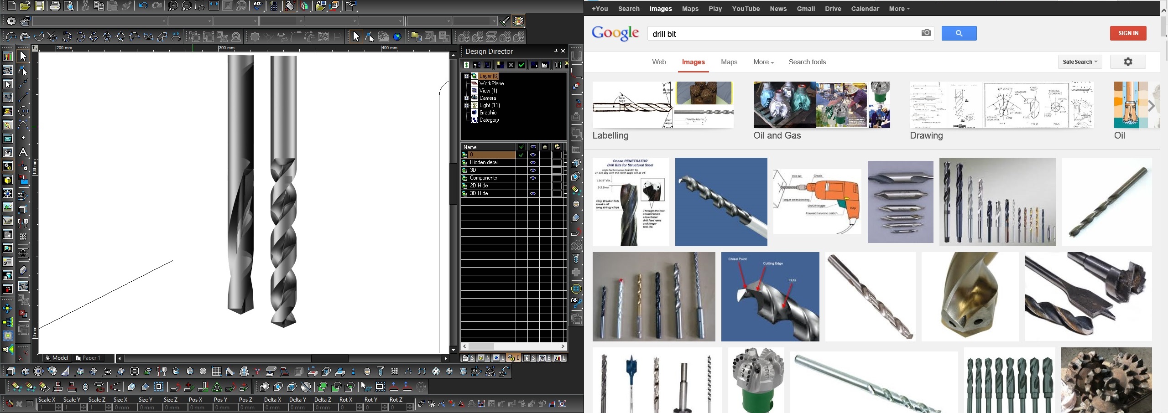1168x413 pixels.
Task: Open the Drive link in top bar
Action: tap(833, 9)
